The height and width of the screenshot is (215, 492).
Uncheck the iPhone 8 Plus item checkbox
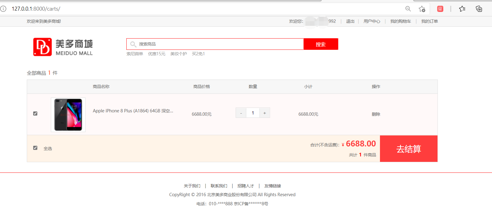pos(35,114)
